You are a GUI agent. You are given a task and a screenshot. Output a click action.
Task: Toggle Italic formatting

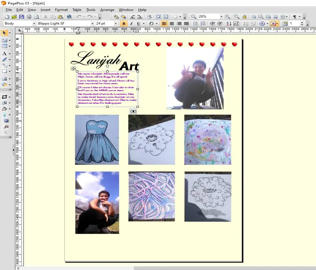(x=131, y=24)
